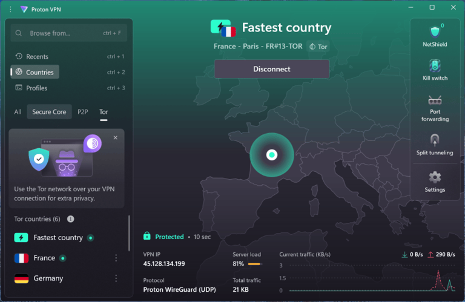
Task: Click the download speed arrow icon
Action: pyautogui.click(x=404, y=255)
